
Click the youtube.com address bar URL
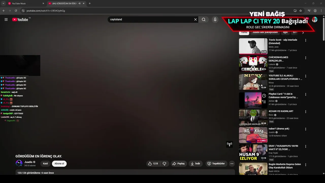coord(46,11)
